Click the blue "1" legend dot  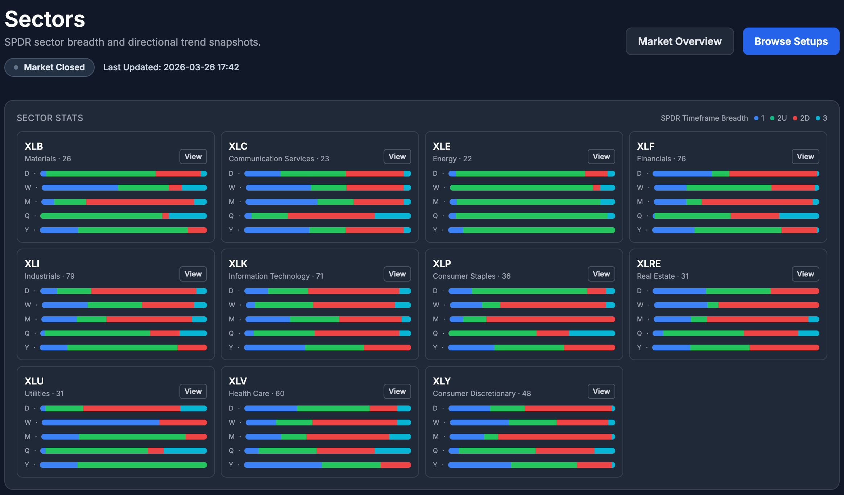[x=756, y=118]
